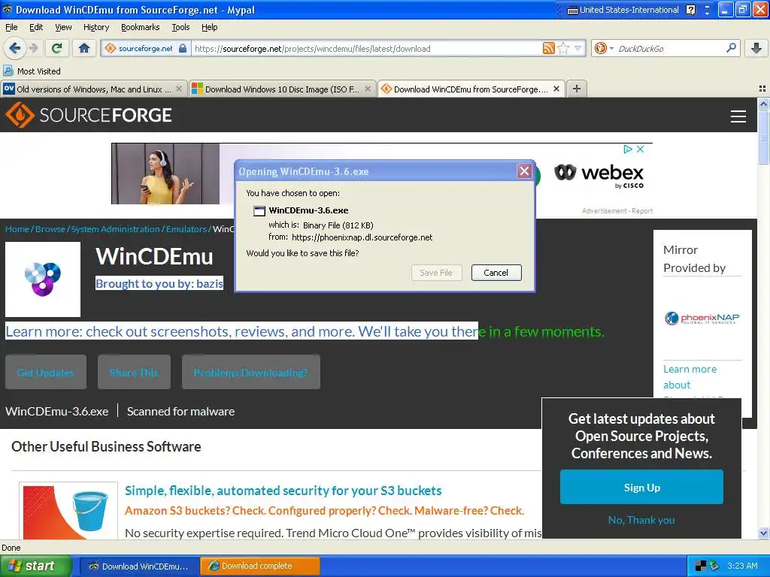Open the DuckDuckGo search engine selector
This screenshot has height=577, width=770.
coord(604,48)
